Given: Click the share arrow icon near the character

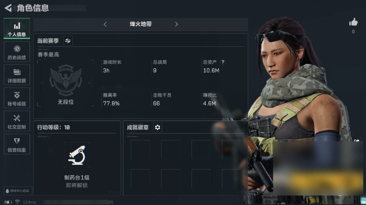Looking at the screenshot, I should [x=357, y=141].
